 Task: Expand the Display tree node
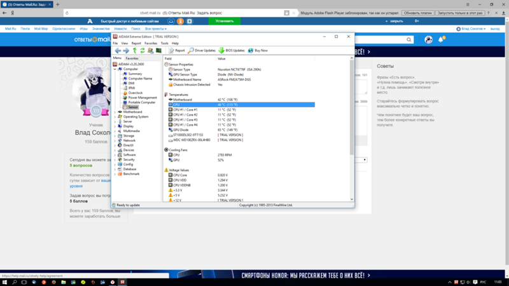(x=115, y=126)
